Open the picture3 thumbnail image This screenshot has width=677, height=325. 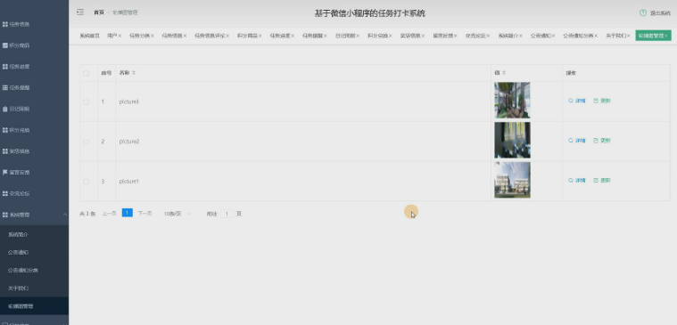pos(512,100)
